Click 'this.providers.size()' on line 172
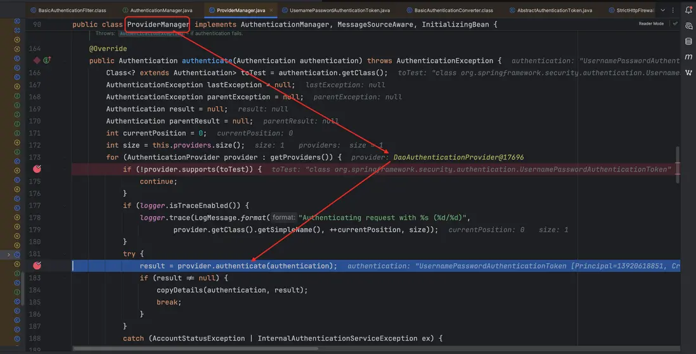This screenshot has height=354, width=696. (198, 145)
